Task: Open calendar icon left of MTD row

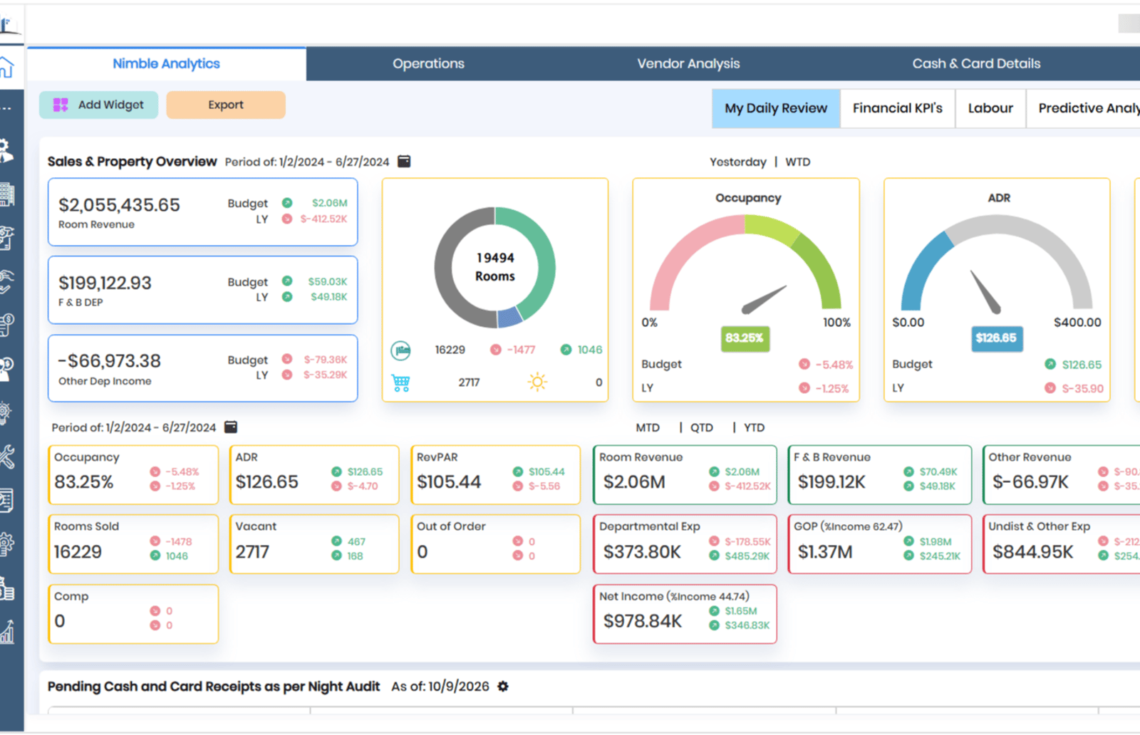Action: pos(231,427)
